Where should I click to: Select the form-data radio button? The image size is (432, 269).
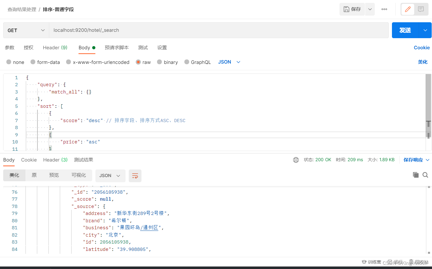coord(33,62)
